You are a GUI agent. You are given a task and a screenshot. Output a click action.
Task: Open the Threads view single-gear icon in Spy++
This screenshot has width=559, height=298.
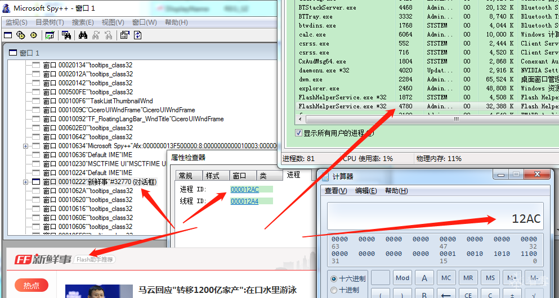pyautogui.click(x=34, y=35)
